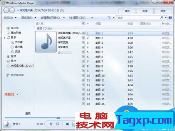
Task: Expand the breadcrumb arrow before 未知唱片集
Action: 18,10
